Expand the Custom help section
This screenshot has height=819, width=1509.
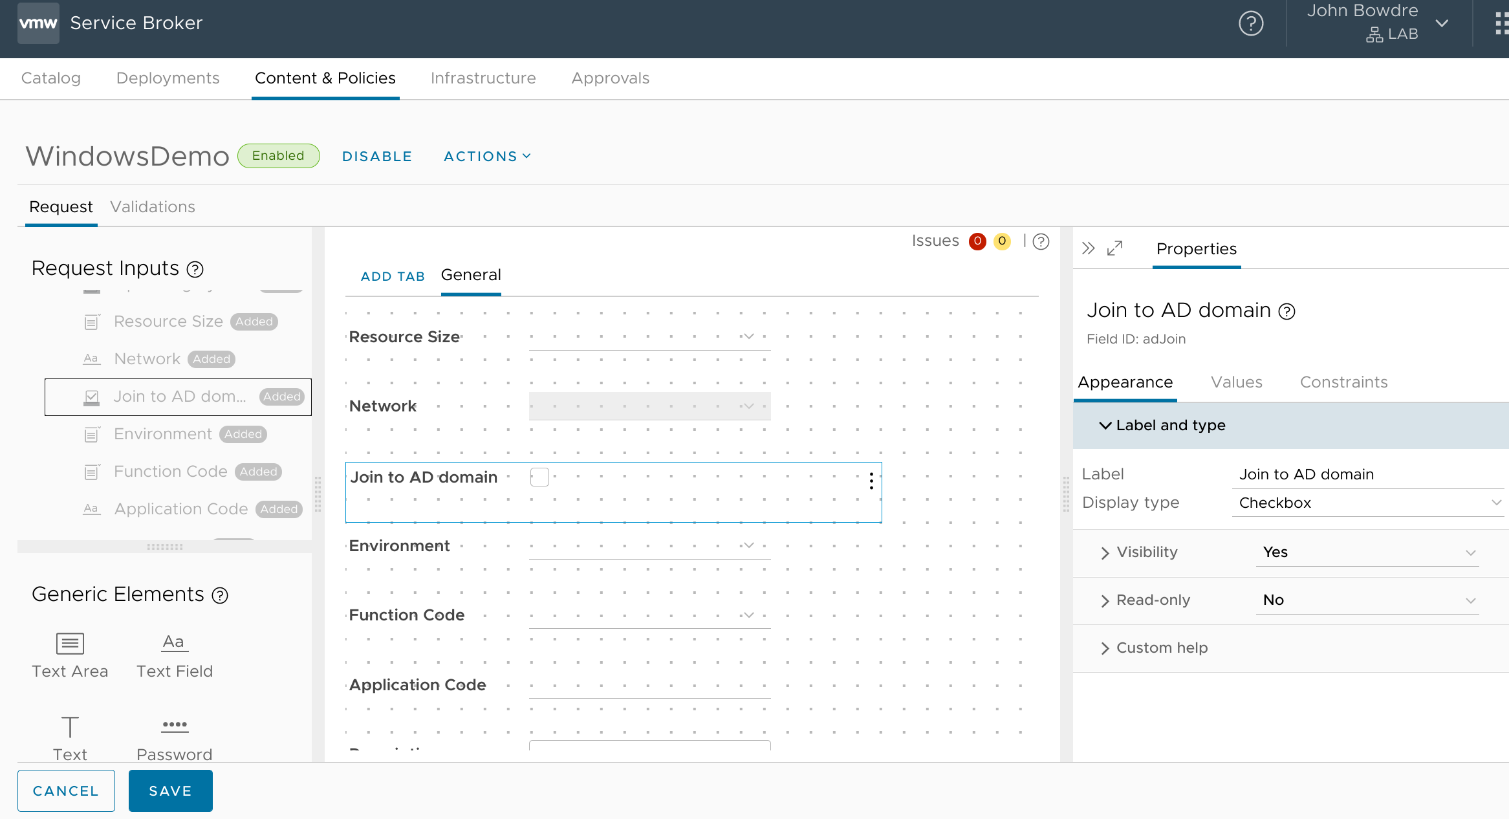point(1106,648)
